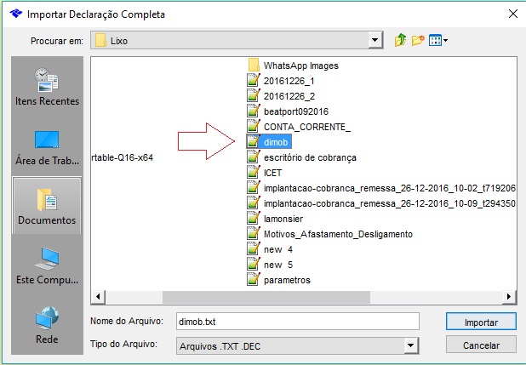This screenshot has height=365, width=526.
Task: Go up one folder level
Action: 401,40
